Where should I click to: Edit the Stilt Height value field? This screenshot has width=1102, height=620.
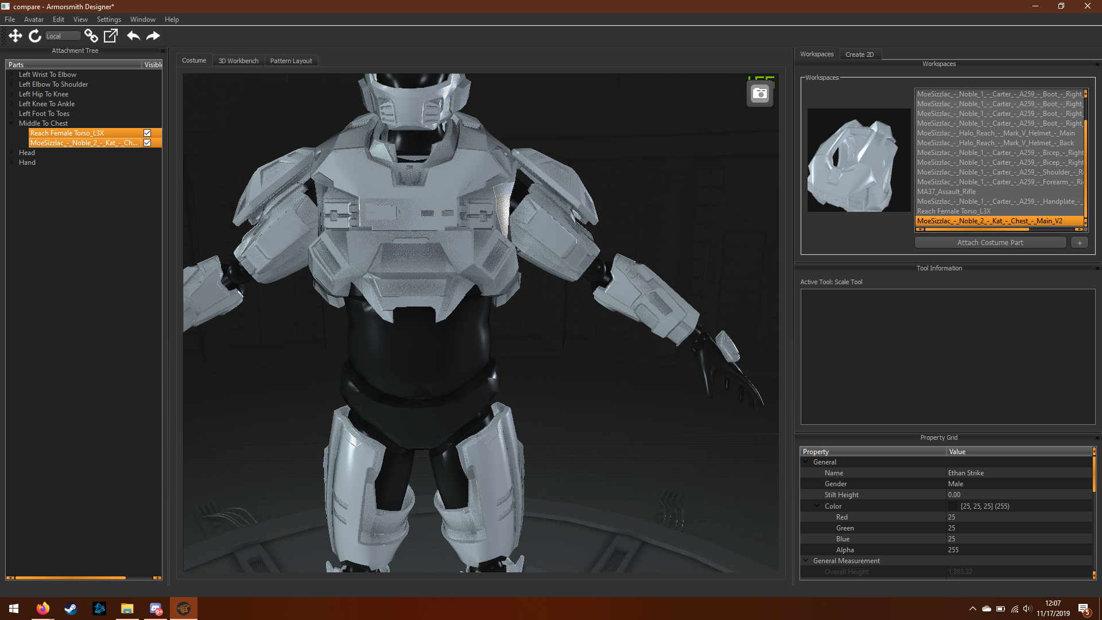coord(1019,495)
